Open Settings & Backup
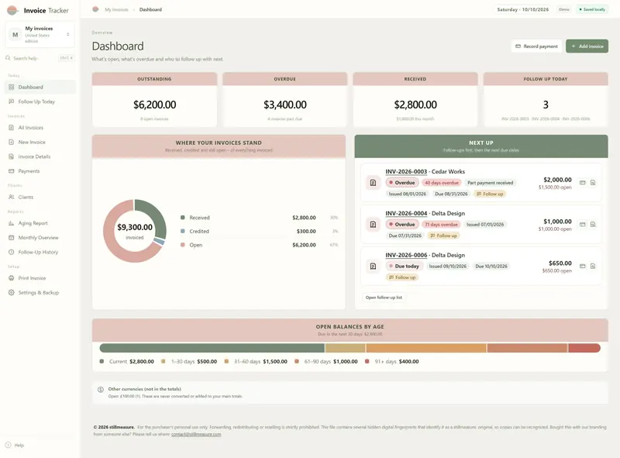Viewport: 620px width, 458px height. tap(40, 293)
